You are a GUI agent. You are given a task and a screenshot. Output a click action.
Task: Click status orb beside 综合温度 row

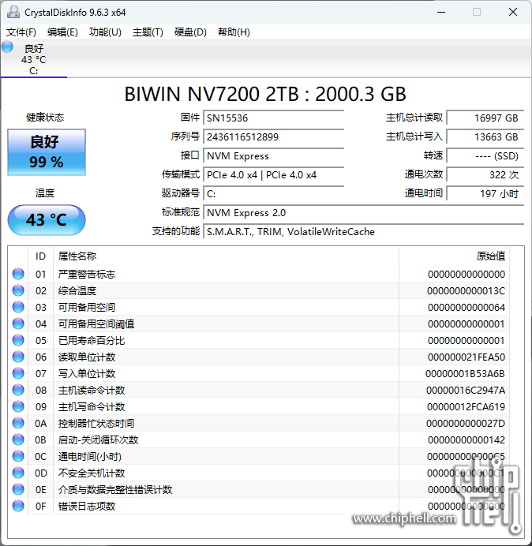(x=18, y=290)
